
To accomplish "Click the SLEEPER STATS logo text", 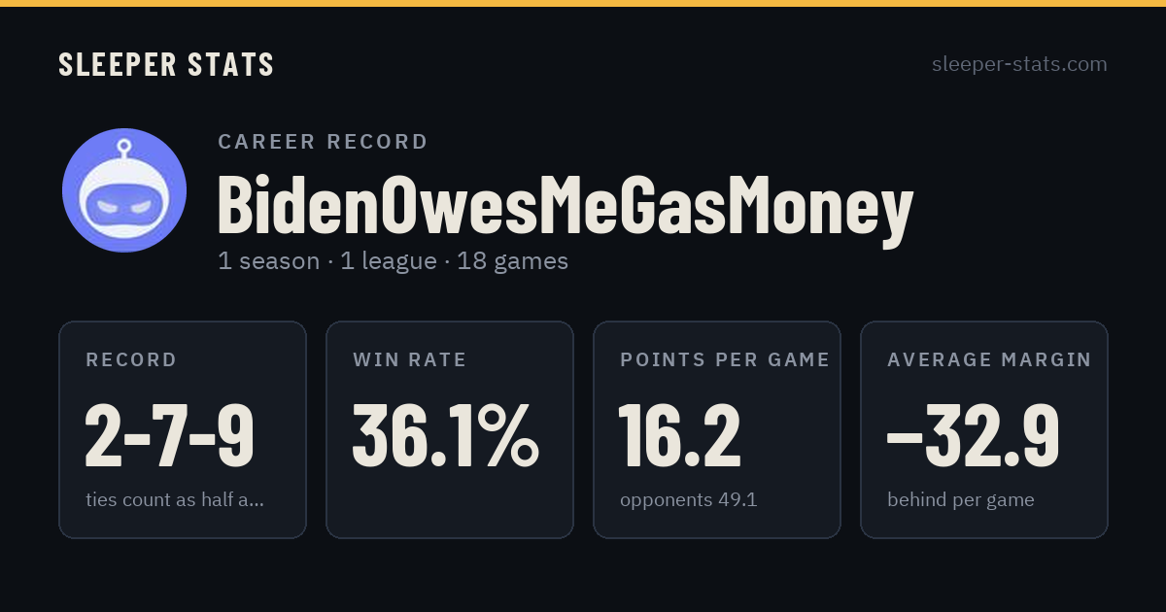I will click(x=166, y=64).
